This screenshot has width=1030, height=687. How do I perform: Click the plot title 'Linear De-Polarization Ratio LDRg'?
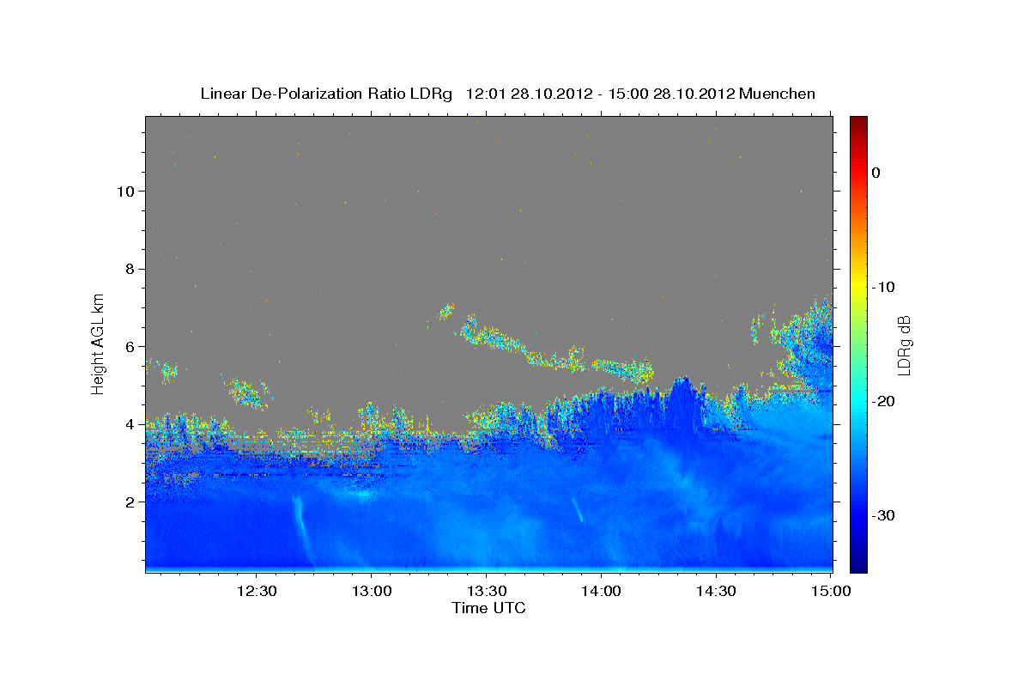(326, 94)
